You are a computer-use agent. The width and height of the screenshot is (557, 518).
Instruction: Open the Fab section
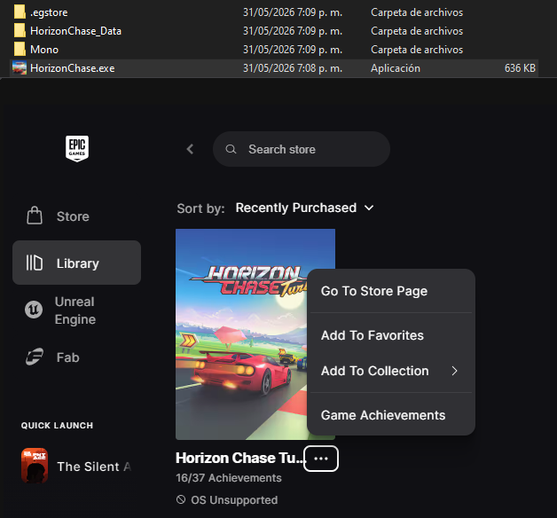click(x=77, y=357)
